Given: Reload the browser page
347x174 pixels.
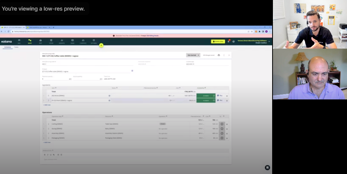Looking at the screenshot, I should click(x=8, y=32).
